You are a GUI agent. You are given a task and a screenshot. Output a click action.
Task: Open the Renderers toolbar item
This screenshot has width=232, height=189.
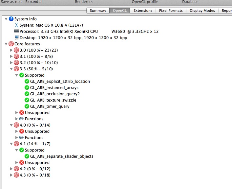tap(84, 2)
